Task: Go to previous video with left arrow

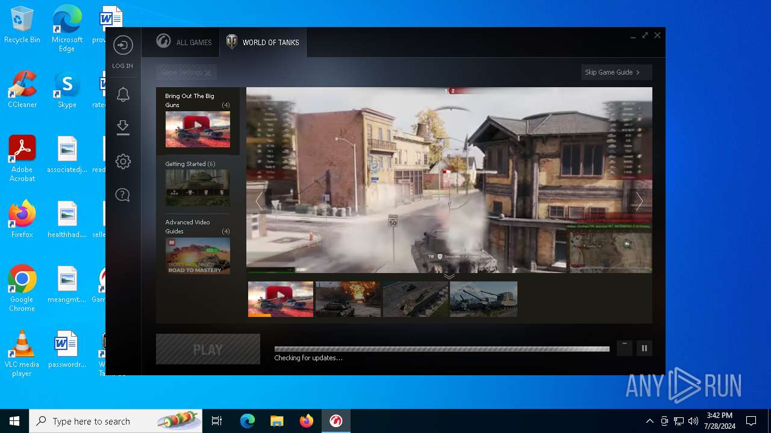Action: pyautogui.click(x=259, y=201)
